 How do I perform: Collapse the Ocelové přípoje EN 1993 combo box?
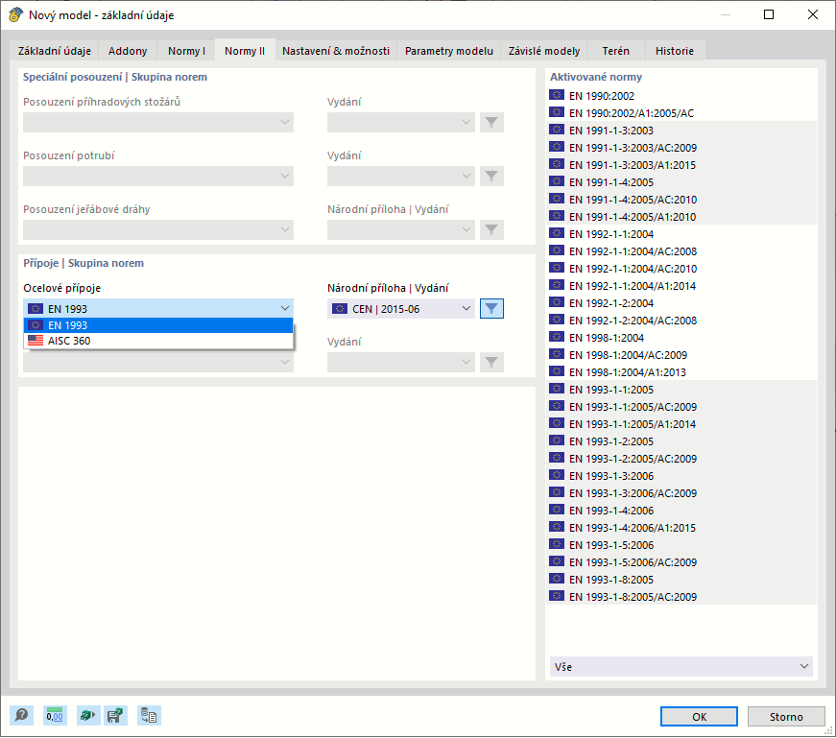click(158, 308)
